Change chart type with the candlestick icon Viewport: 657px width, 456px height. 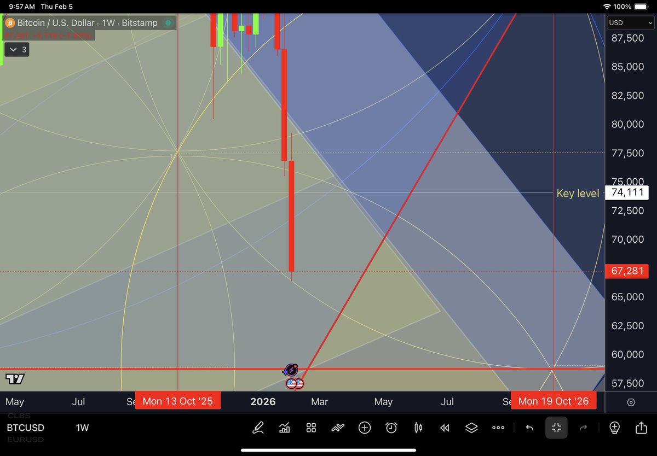pyautogui.click(x=418, y=428)
